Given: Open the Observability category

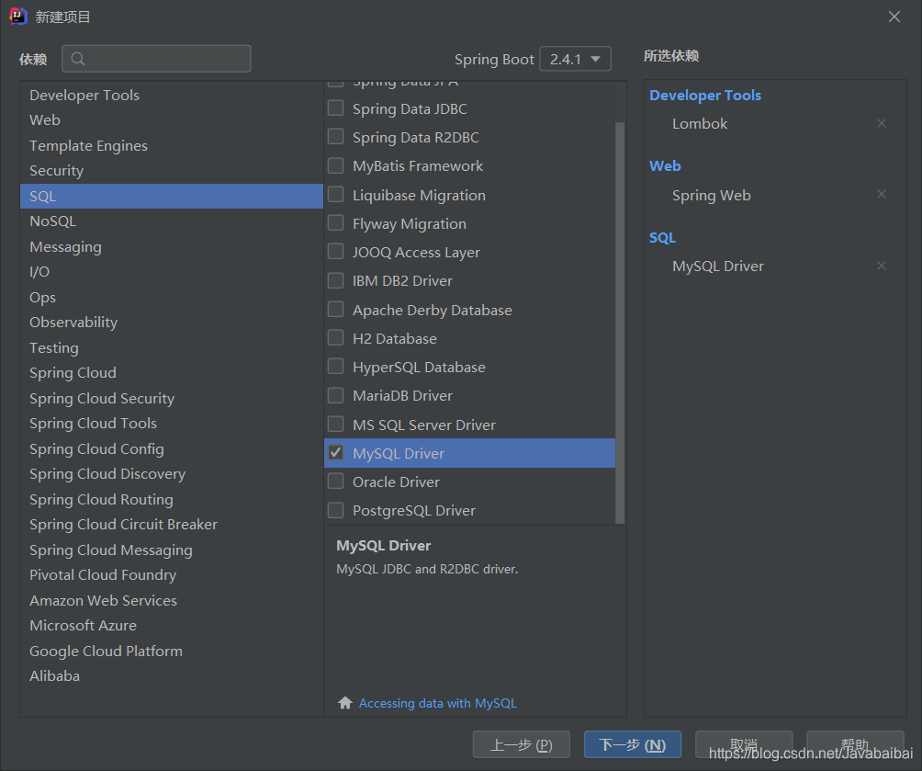Looking at the screenshot, I should click(x=171, y=322).
